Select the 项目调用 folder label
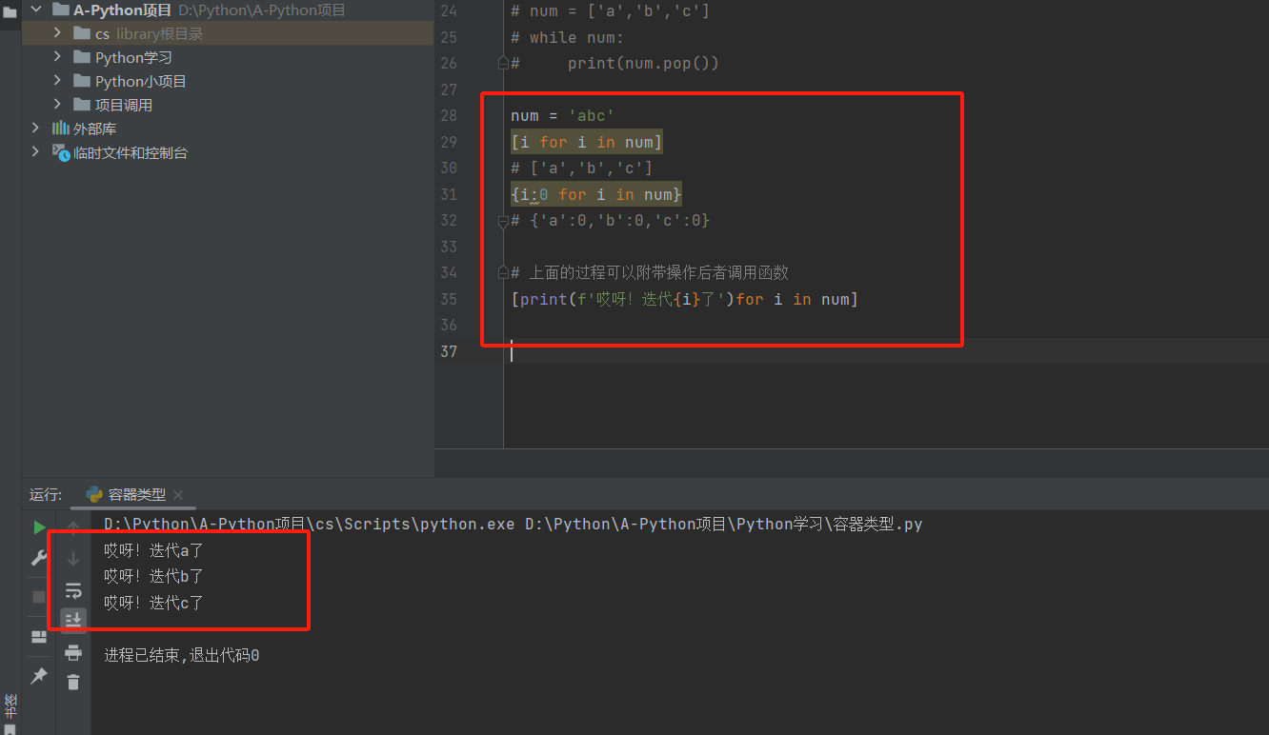 [x=124, y=105]
